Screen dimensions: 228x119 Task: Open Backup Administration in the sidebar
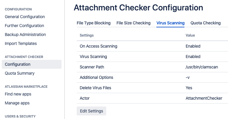(25, 35)
